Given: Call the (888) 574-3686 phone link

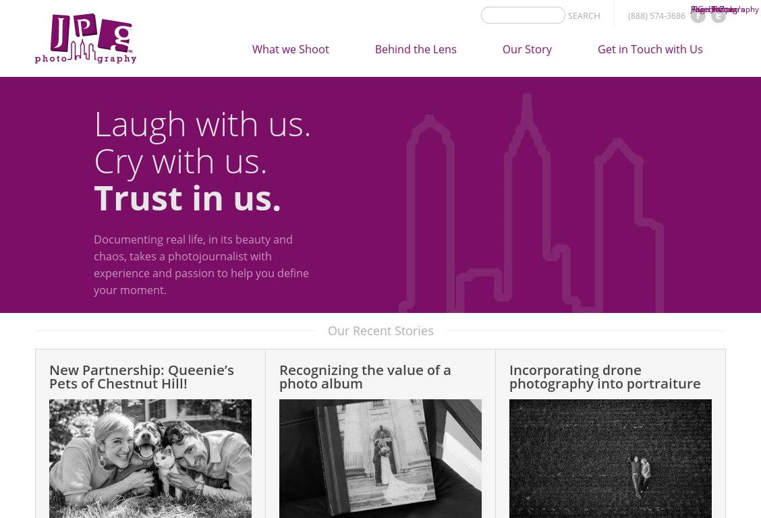Looking at the screenshot, I should point(656,16).
